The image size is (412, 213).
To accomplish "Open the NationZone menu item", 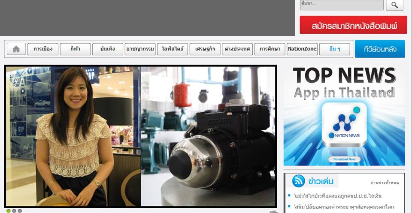I will [302, 49].
